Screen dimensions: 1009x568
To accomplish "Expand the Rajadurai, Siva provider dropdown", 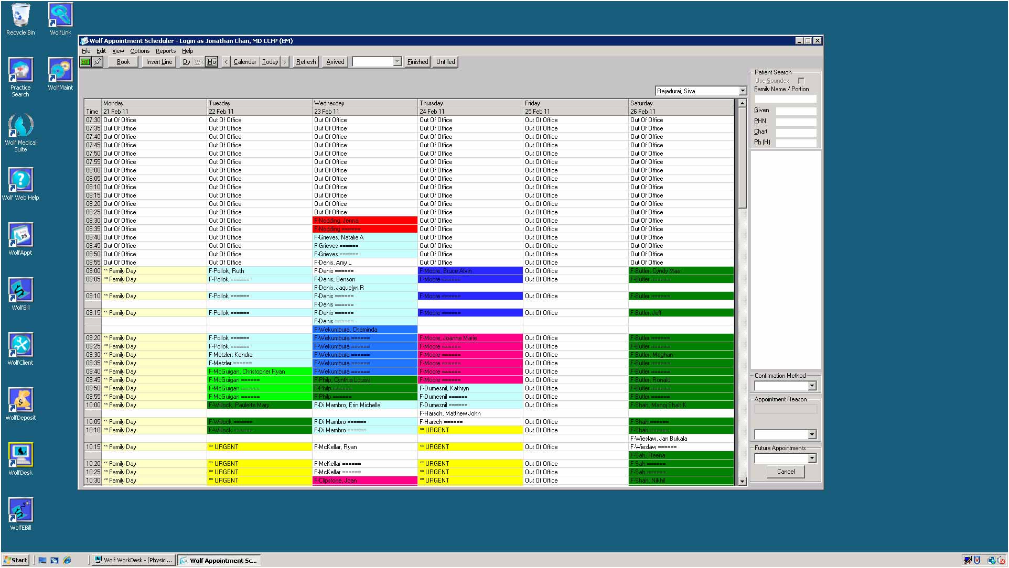I will pos(743,91).
